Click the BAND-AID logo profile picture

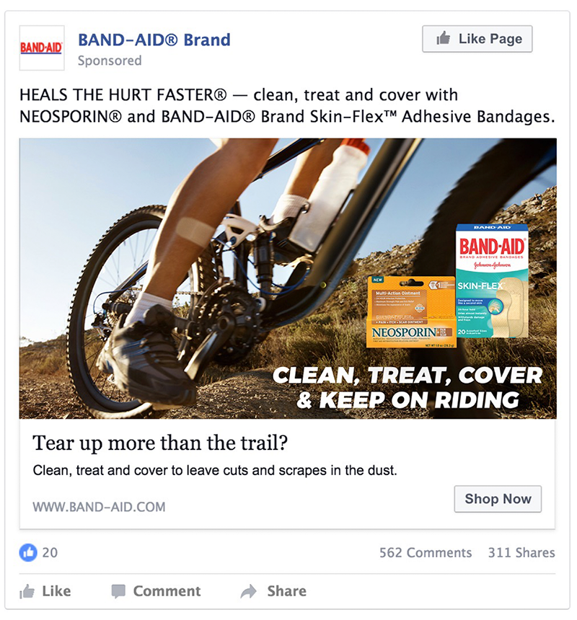point(42,48)
